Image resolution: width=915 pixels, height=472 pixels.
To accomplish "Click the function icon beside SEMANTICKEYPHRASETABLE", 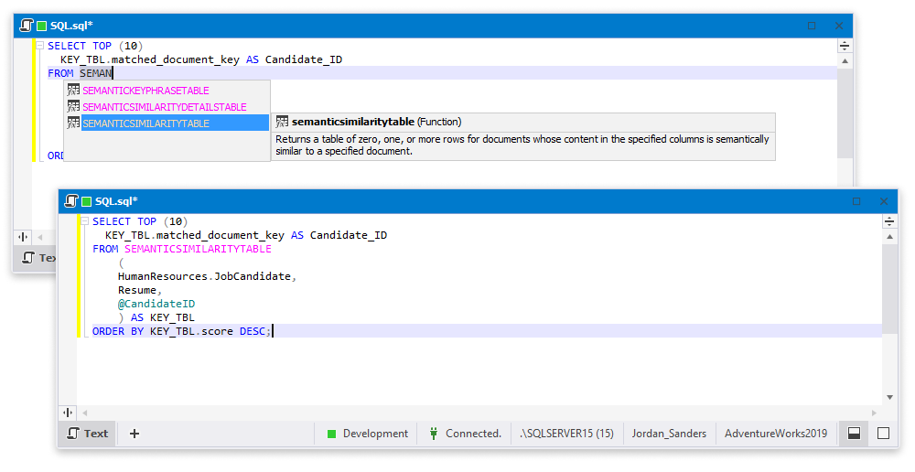I will (73, 91).
